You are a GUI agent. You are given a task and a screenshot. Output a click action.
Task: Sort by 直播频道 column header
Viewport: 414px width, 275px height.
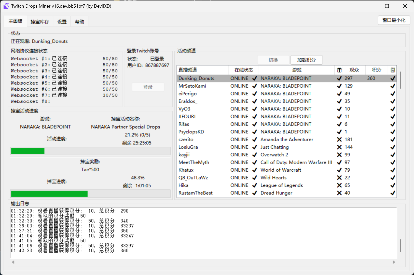(203, 70)
